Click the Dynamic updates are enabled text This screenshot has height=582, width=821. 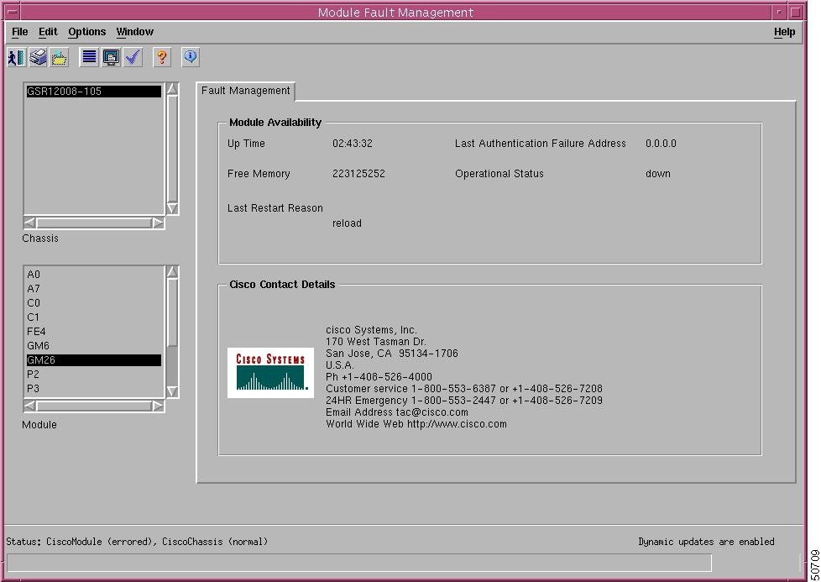coord(706,542)
